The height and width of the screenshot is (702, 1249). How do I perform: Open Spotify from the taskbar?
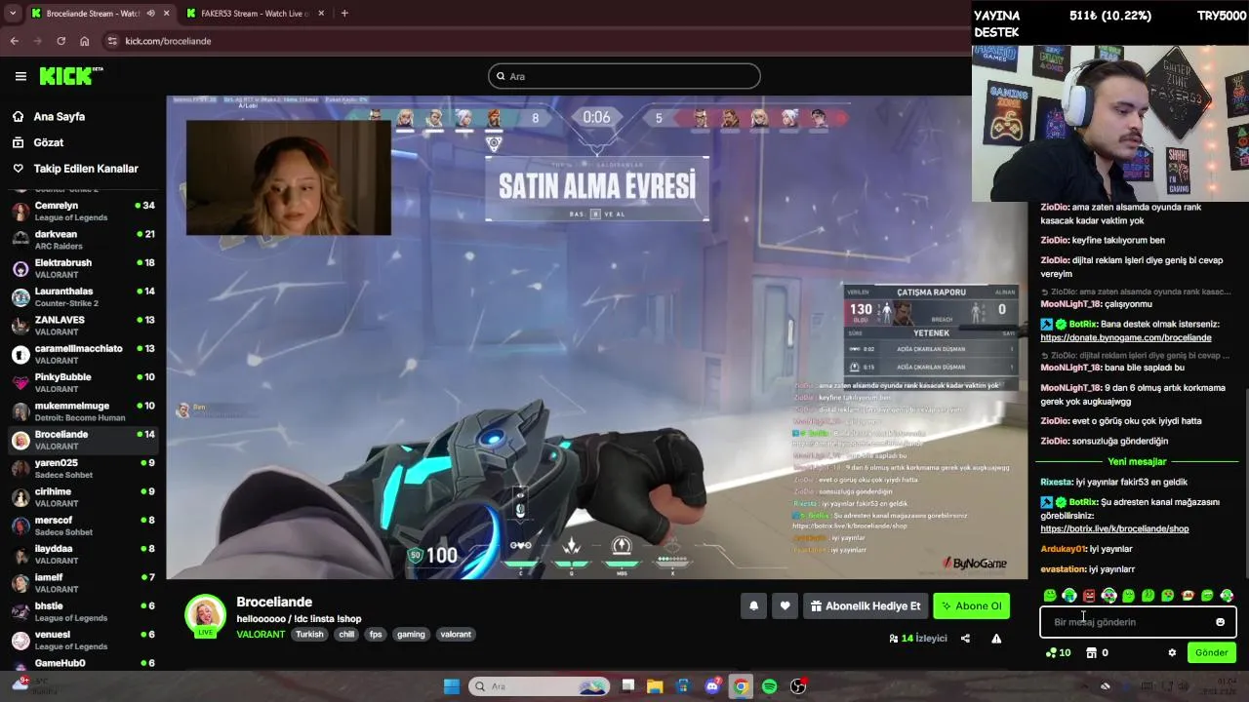(769, 686)
